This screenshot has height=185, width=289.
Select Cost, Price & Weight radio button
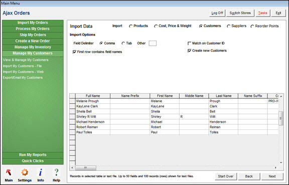click(x=156, y=26)
